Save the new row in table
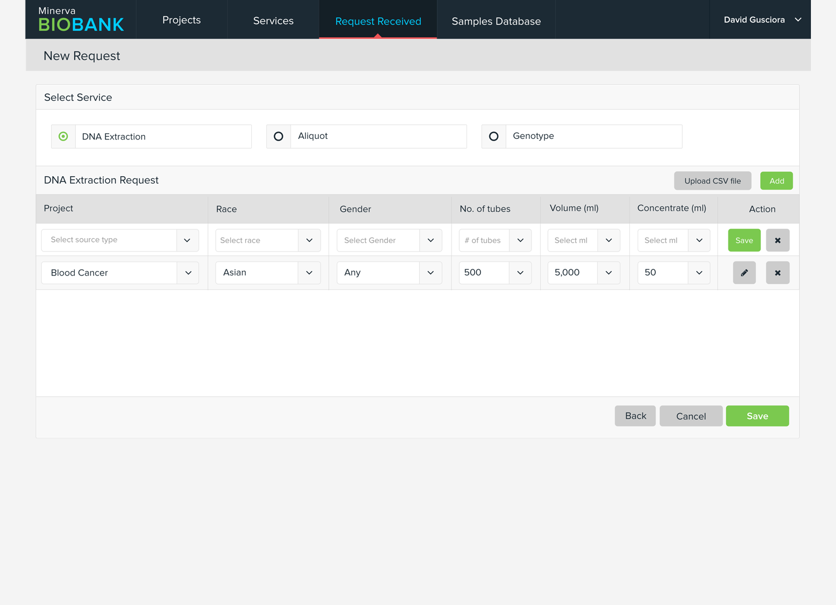Screen dimensions: 836x605 [744, 240]
